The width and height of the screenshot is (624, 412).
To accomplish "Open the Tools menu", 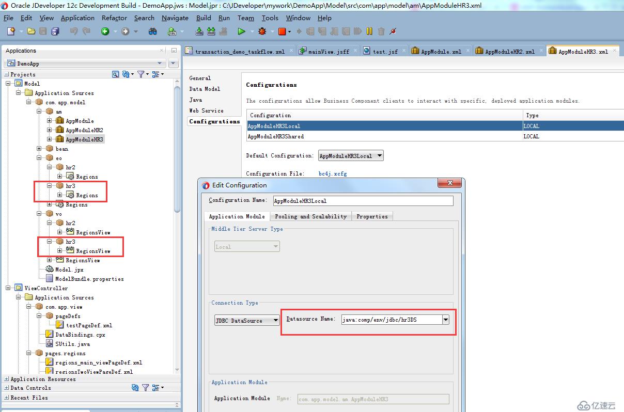I will (270, 18).
